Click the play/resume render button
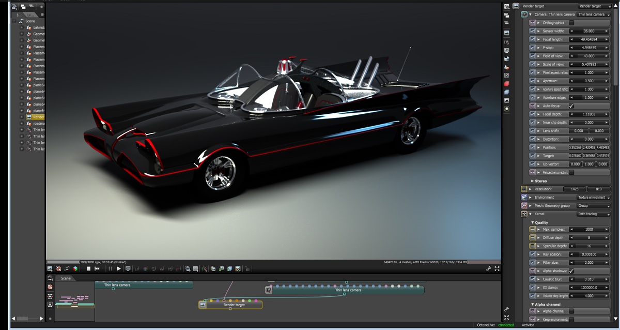620x330 pixels. click(x=119, y=268)
